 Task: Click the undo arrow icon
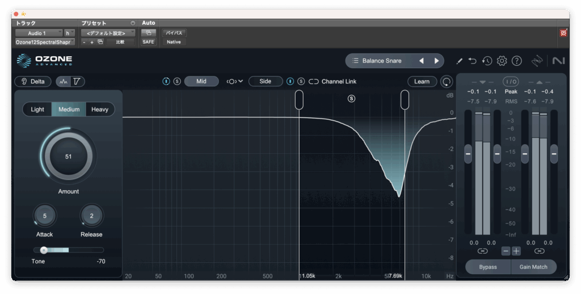473,61
